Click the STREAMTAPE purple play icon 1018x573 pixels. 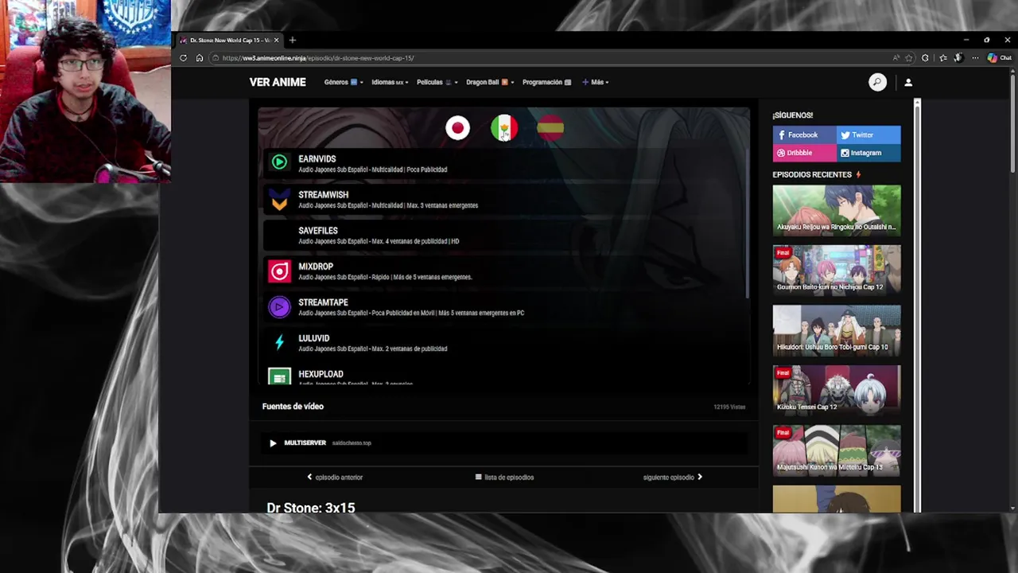[279, 307]
